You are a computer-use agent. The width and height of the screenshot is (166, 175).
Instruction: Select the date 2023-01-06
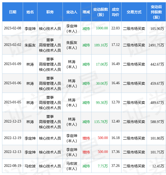13,83
